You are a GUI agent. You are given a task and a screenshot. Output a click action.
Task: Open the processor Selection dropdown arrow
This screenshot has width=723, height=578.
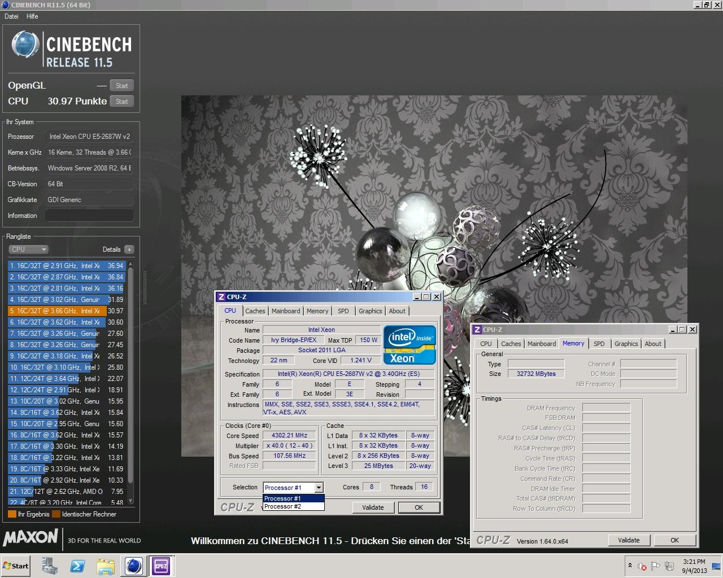tap(319, 488)
